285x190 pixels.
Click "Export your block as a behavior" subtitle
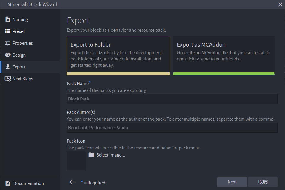[x=116, y=30]
